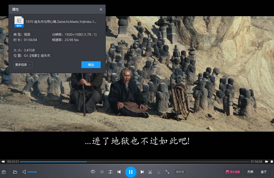This screenshot has width=274, height=178.
Task: Expand the 更多信息 dropdown
Action: pos(23,65)
